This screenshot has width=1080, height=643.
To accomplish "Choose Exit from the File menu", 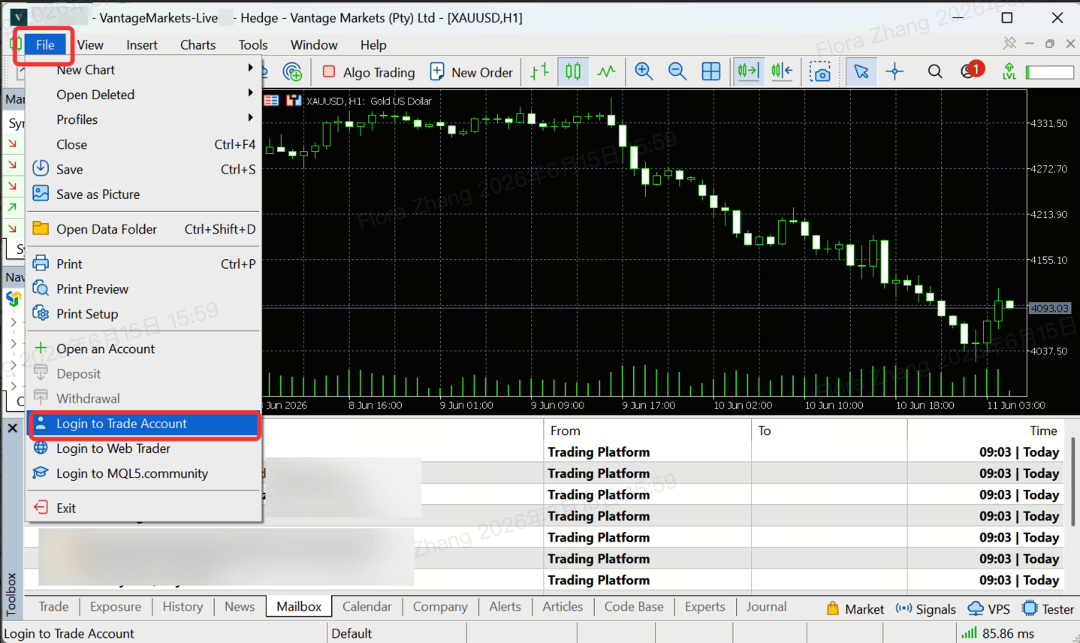I will click(144, 508).
